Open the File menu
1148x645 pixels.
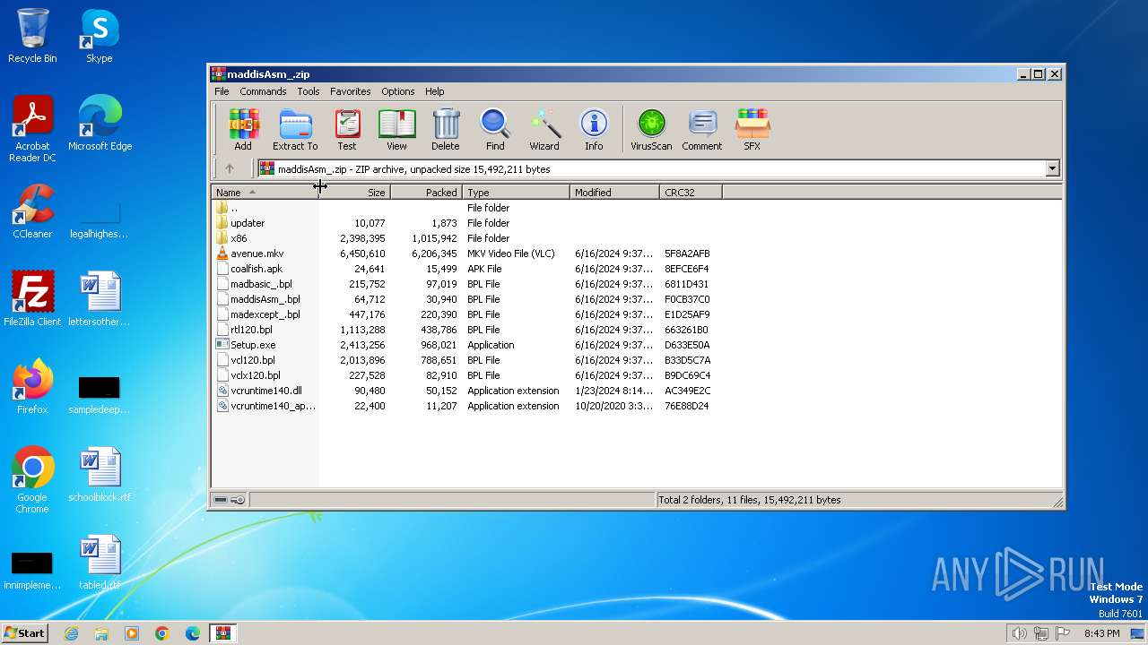pos(222,91)
